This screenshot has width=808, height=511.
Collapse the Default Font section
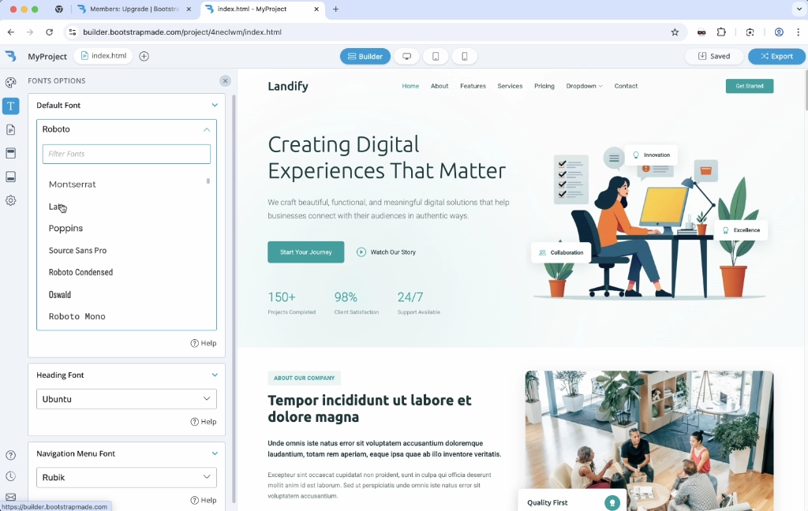tap(215, 105)
